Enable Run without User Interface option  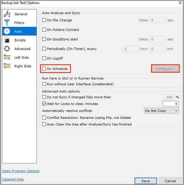click(x=44, y=84)
